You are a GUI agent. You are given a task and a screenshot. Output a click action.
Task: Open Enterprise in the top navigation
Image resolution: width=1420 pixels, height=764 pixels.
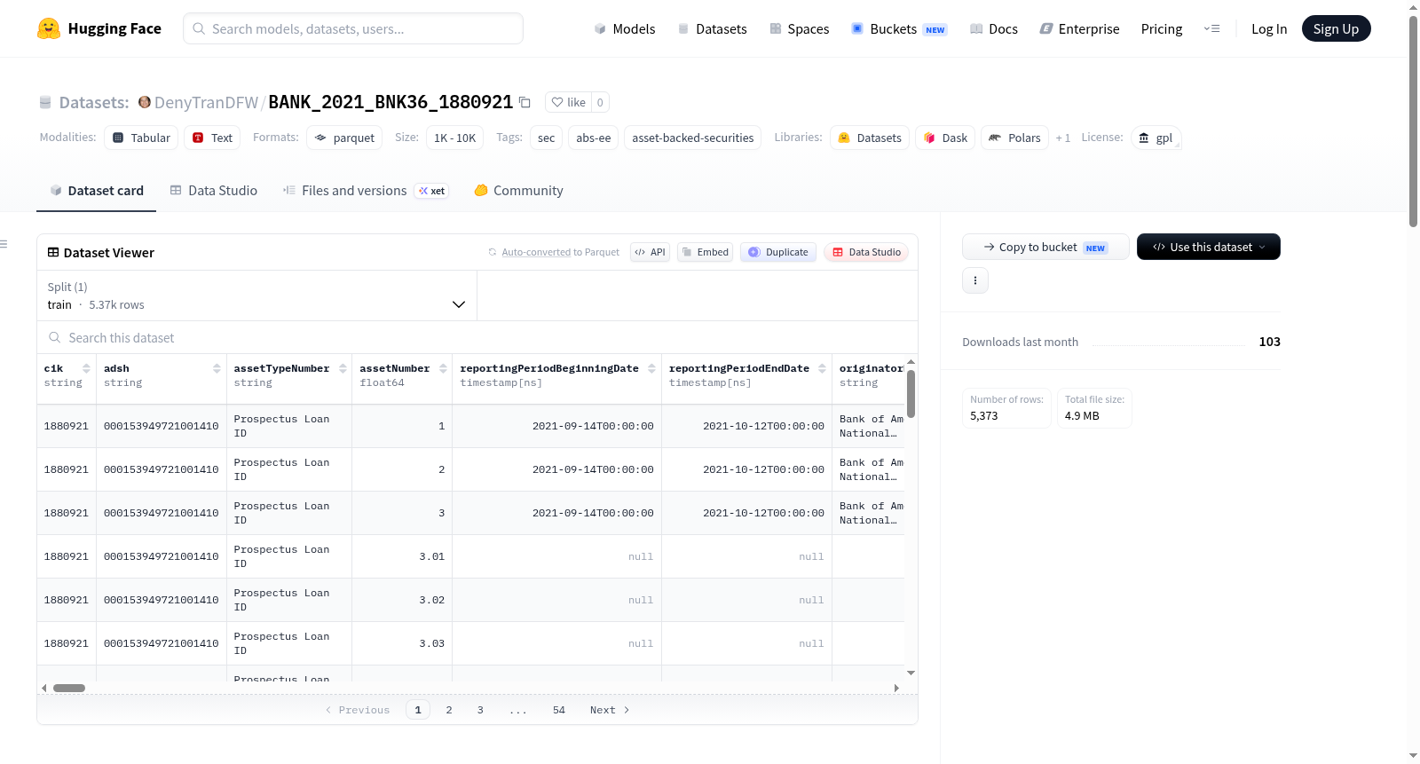click(1079, 28)
